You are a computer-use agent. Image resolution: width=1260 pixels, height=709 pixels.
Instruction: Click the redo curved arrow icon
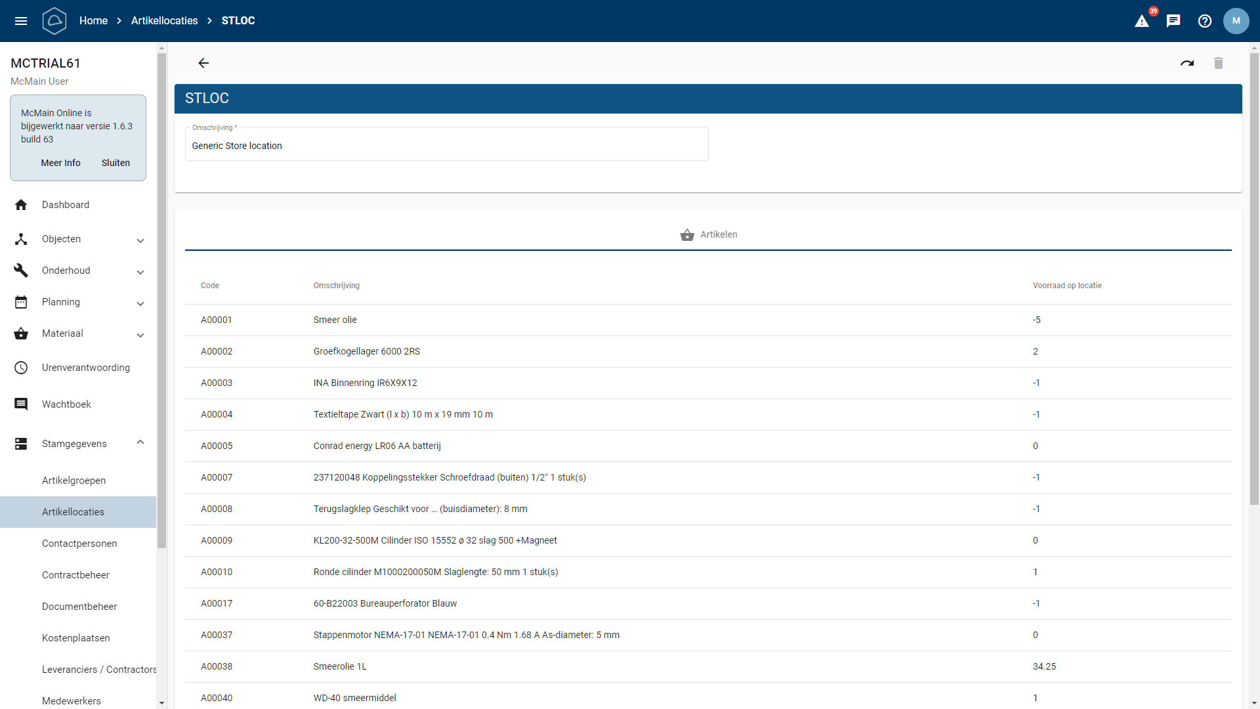click(1187, 63)
